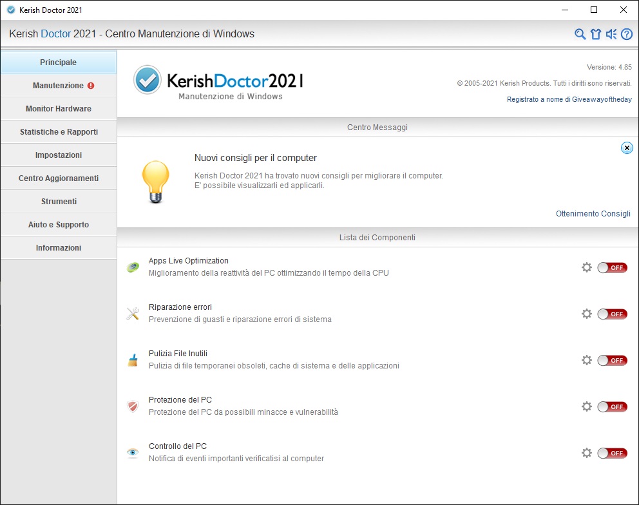639x505 pixels.
Task: Go to Monitor Hardware
Action: tap(58, 109)
